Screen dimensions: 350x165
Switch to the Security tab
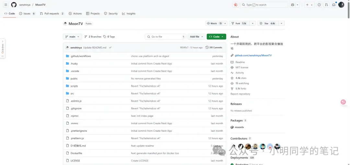tap(111, 14)
